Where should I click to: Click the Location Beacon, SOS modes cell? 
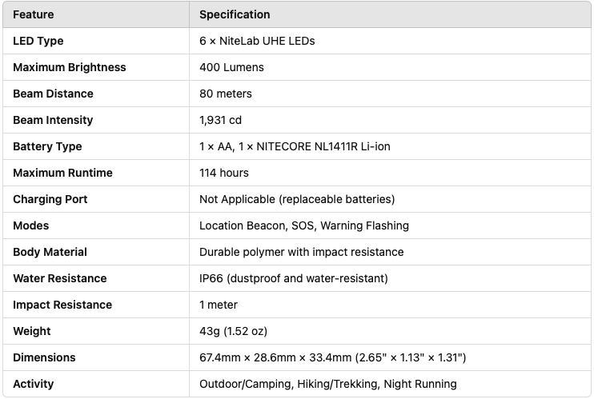coord(304,225)
